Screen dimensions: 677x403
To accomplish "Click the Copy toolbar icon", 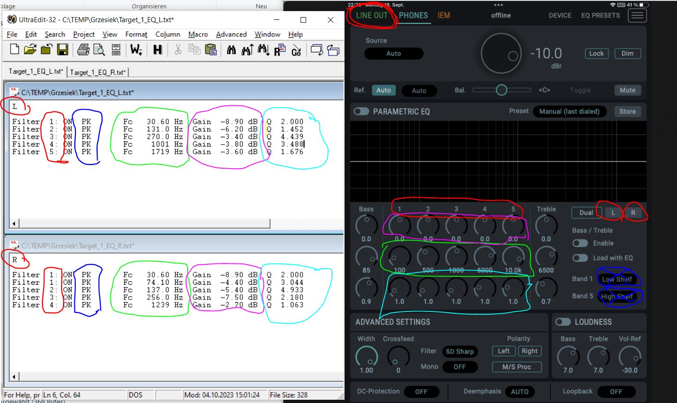I will click(194, 49).
